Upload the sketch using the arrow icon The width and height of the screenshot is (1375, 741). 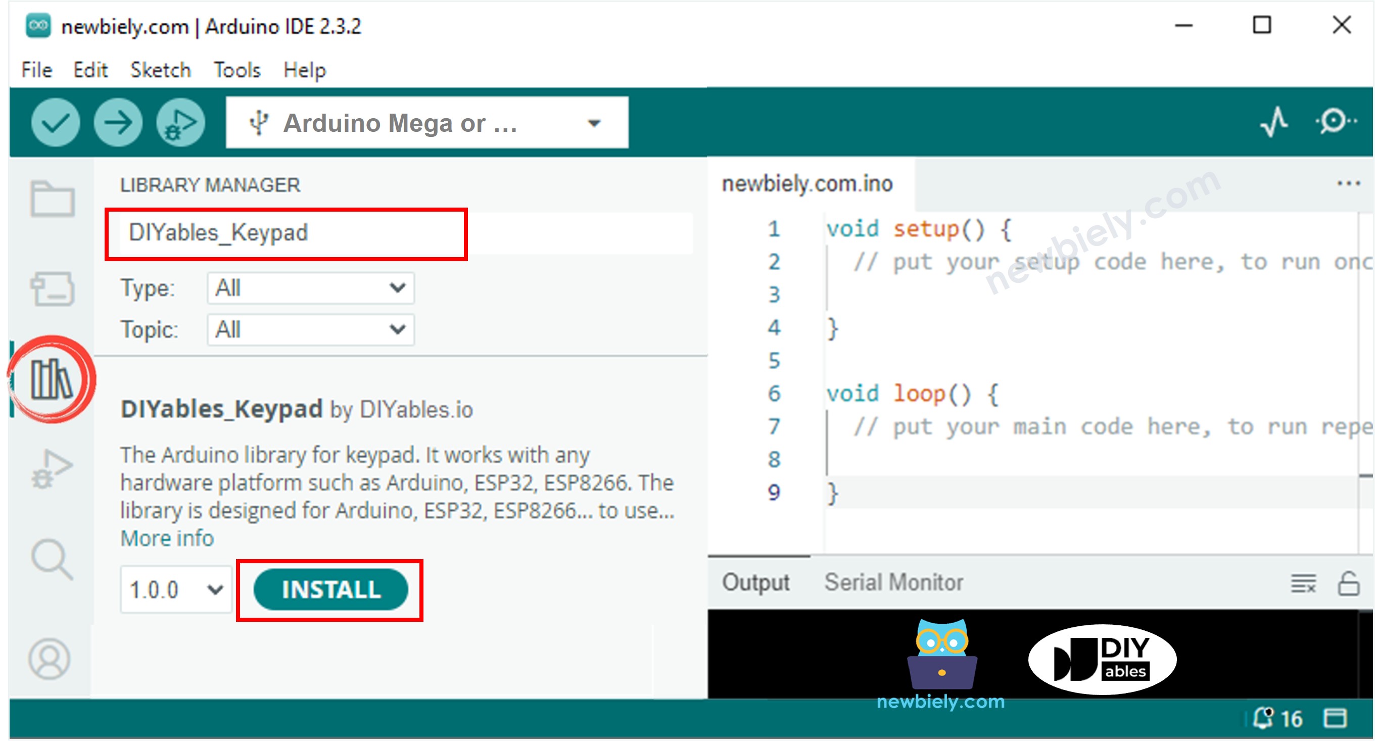click(x=117, y=122)
